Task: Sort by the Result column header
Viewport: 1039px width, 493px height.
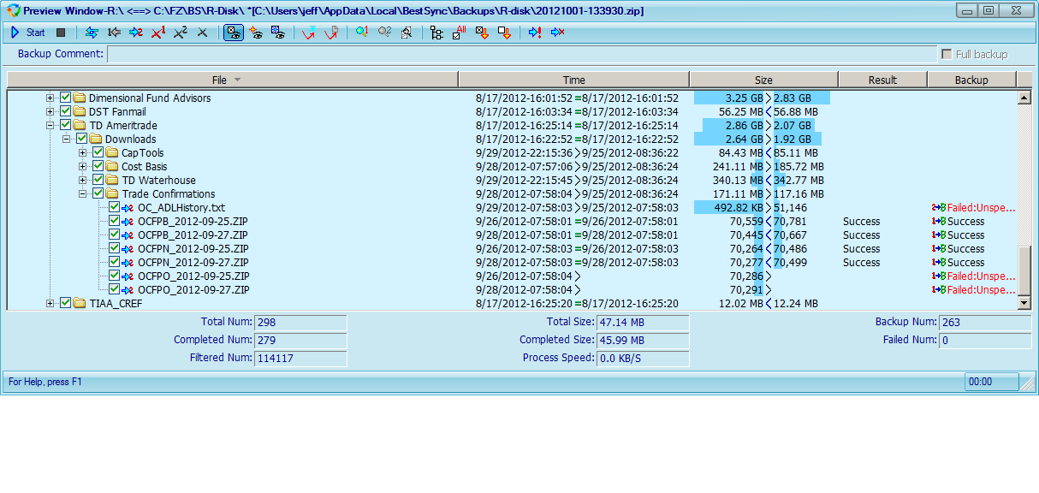Action: pos(882,80)
